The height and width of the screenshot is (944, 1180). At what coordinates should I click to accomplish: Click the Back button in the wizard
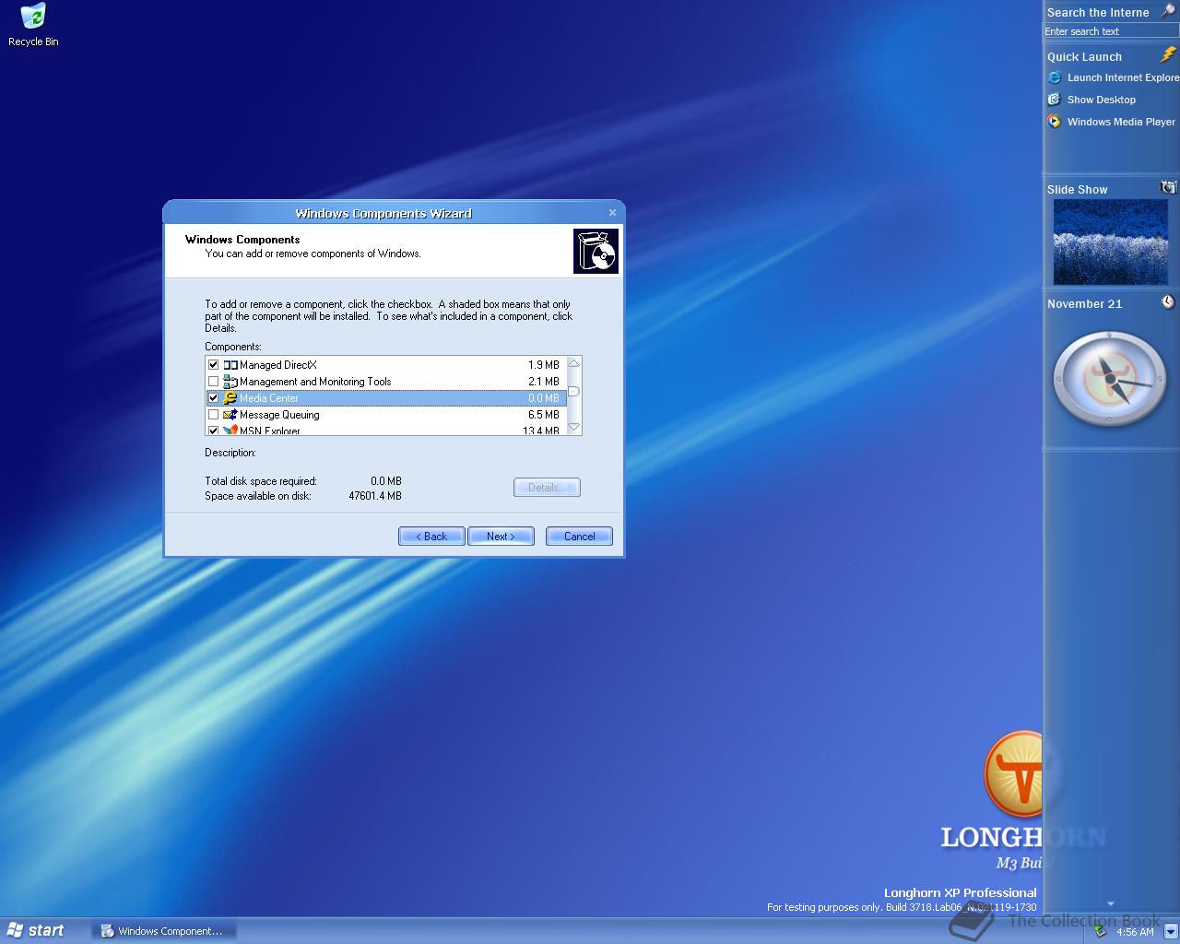(x=431, y=537)
